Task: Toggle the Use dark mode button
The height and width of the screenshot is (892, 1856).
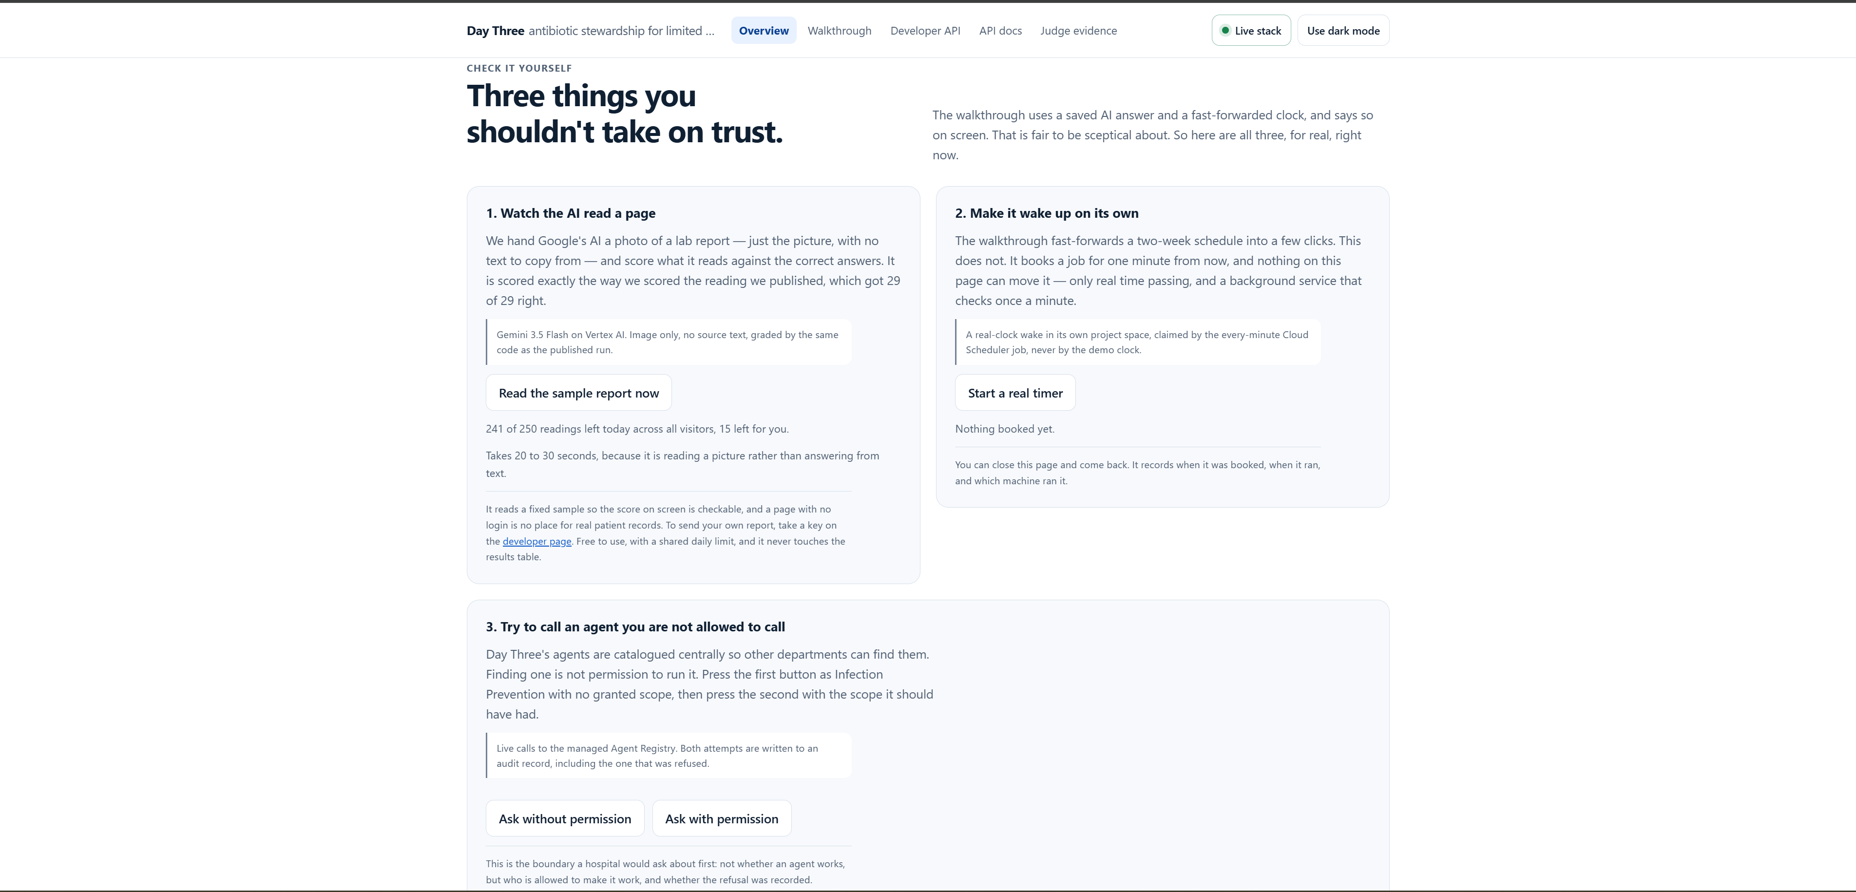Action: [x=1343, y=30]
